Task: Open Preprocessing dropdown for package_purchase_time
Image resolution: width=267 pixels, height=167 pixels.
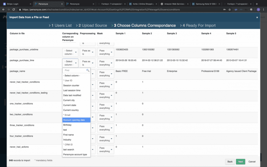Action: click(x=88, y=63)
